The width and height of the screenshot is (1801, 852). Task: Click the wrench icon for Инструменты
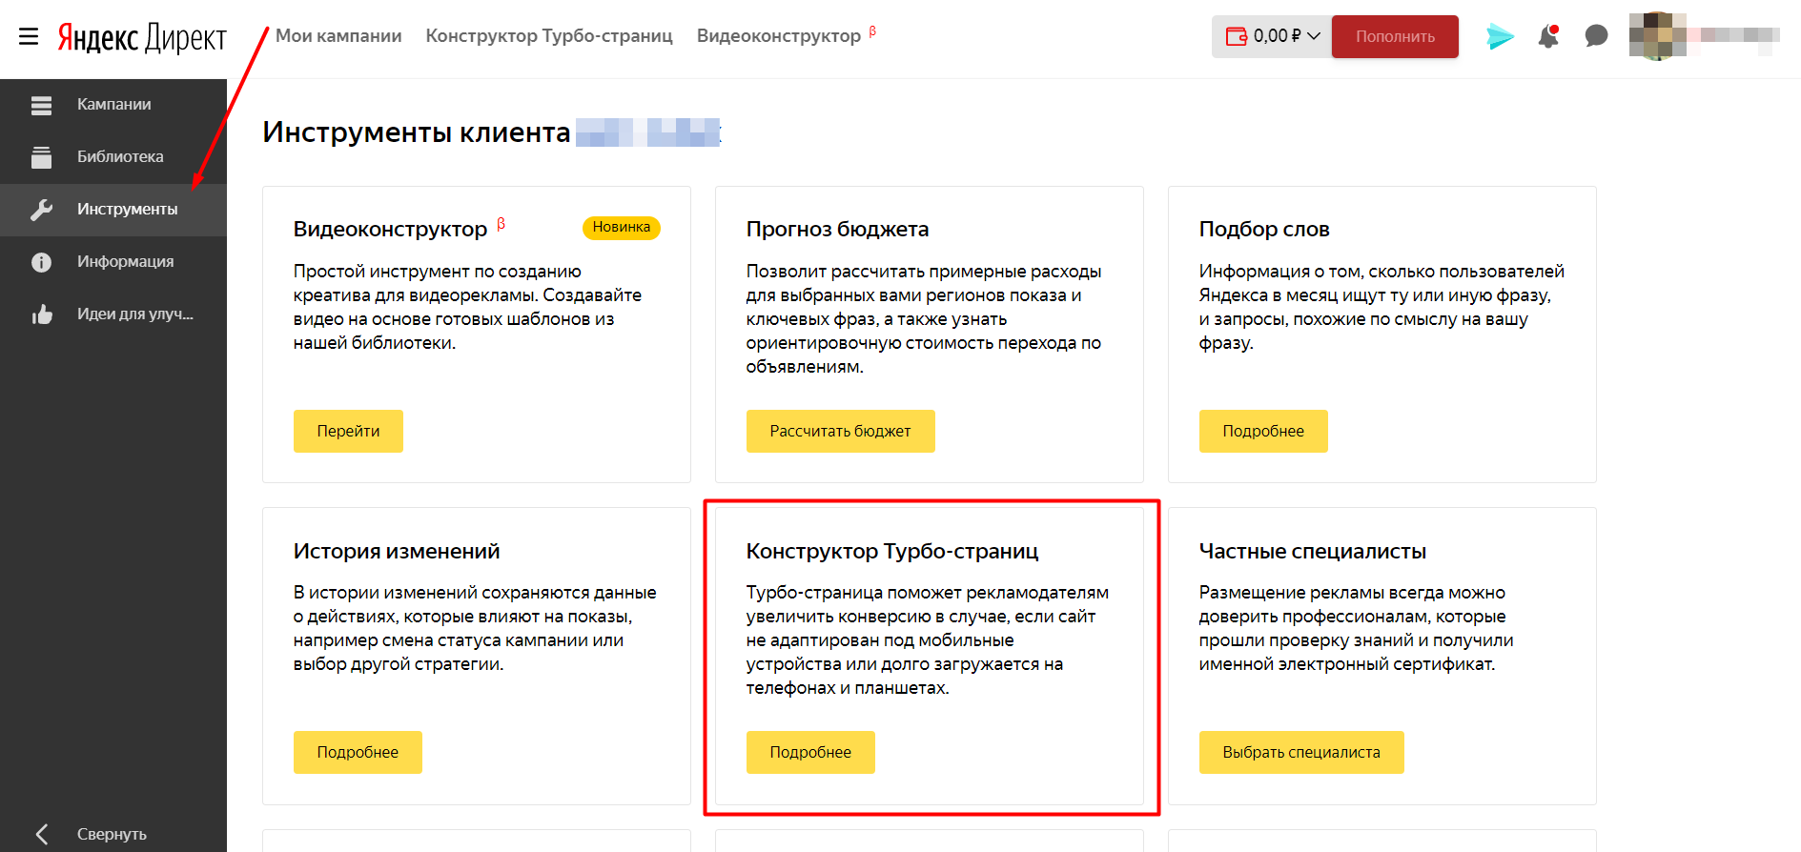[x=41, y=210]
